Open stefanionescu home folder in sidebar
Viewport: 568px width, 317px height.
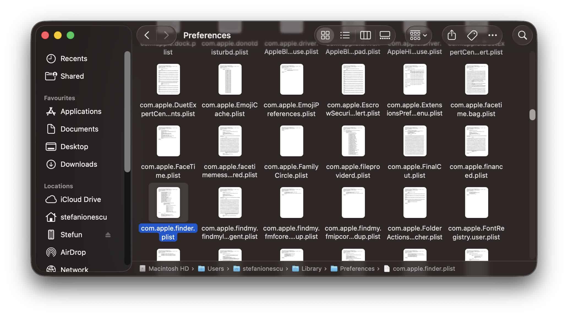pos(84,217)
